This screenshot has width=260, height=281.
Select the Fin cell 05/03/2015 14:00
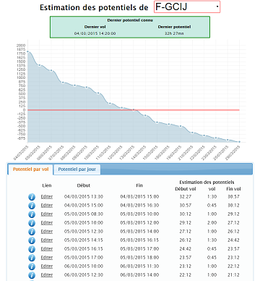click(139, 232)
